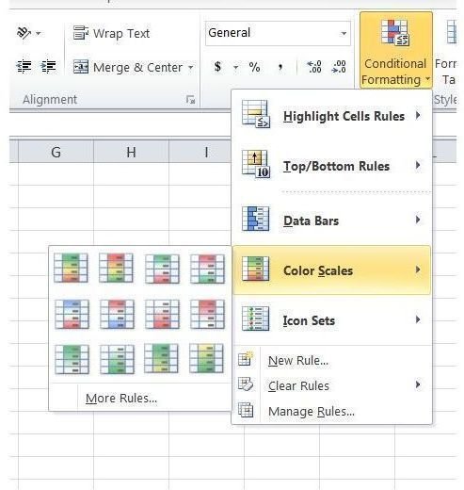Open the General number format dropdown
Image resolution: width=464 pixels, height=490 pixels.
344,33
